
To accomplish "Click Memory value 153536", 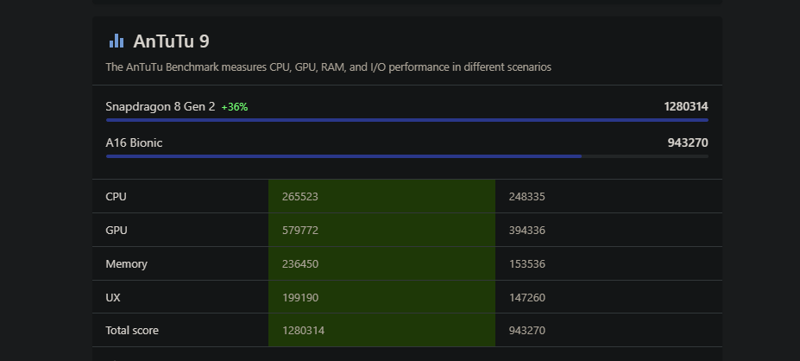I will [x=527, y=264].
